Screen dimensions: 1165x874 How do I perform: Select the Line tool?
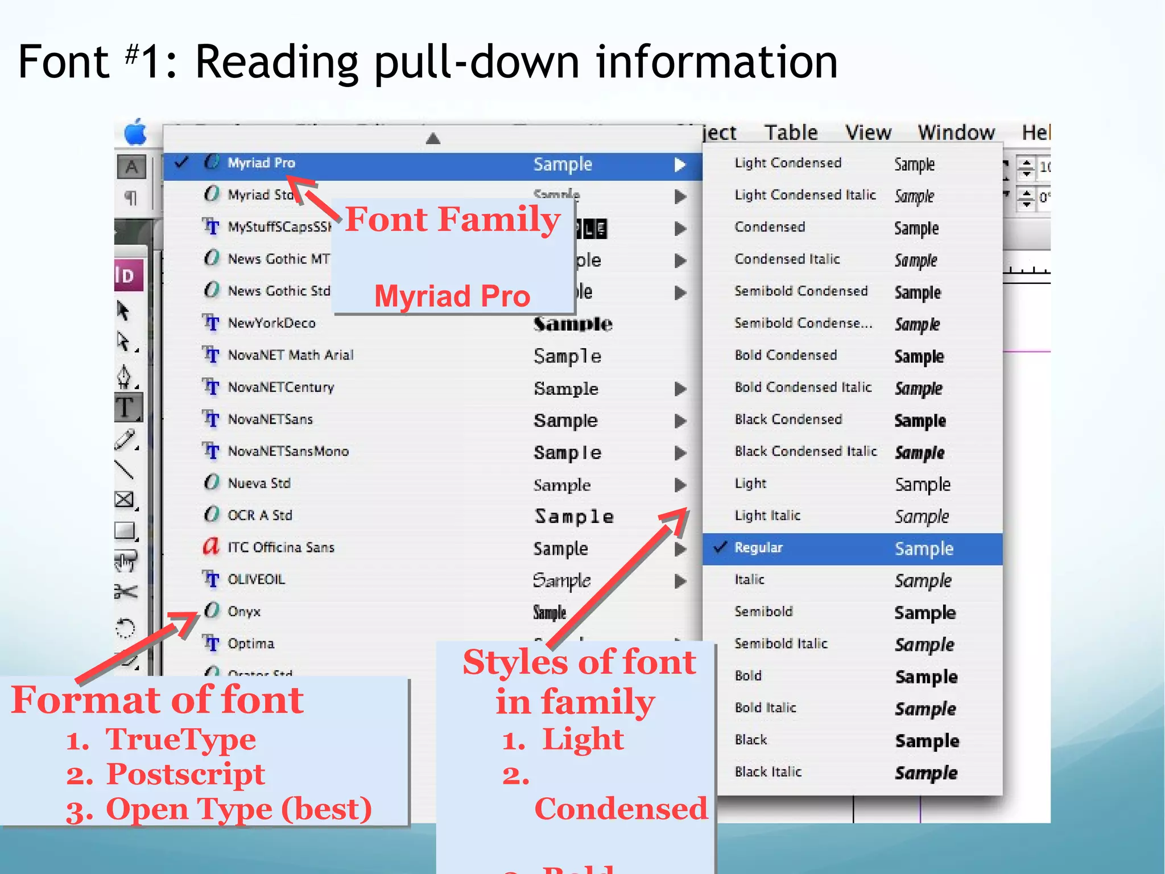[x=124, y=469]
